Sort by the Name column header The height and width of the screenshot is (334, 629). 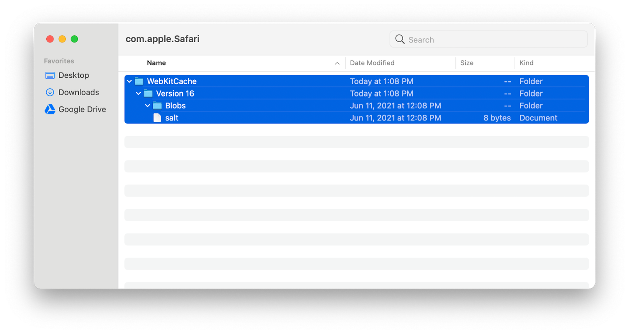[156, 63]
